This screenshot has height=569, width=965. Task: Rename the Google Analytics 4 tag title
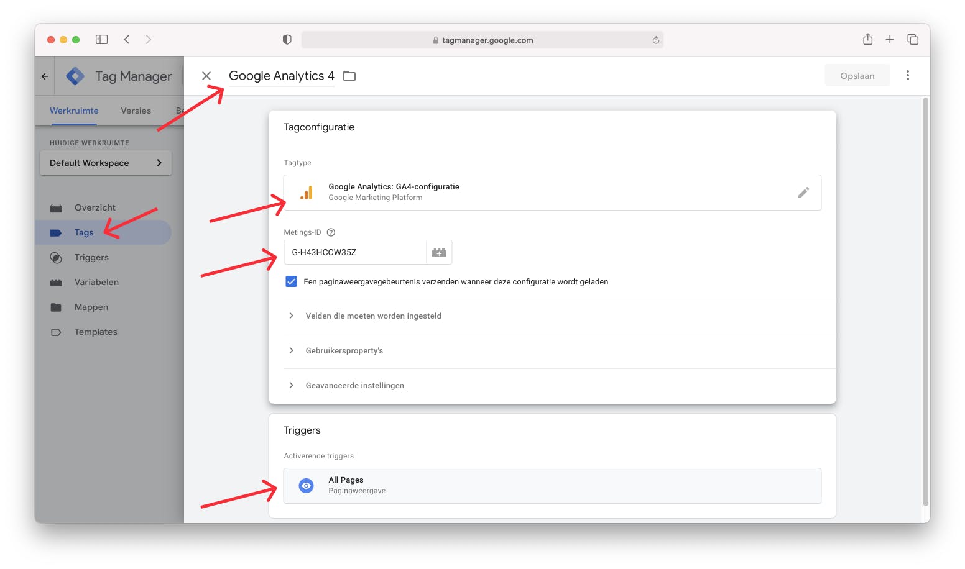(x=282, y=76)
